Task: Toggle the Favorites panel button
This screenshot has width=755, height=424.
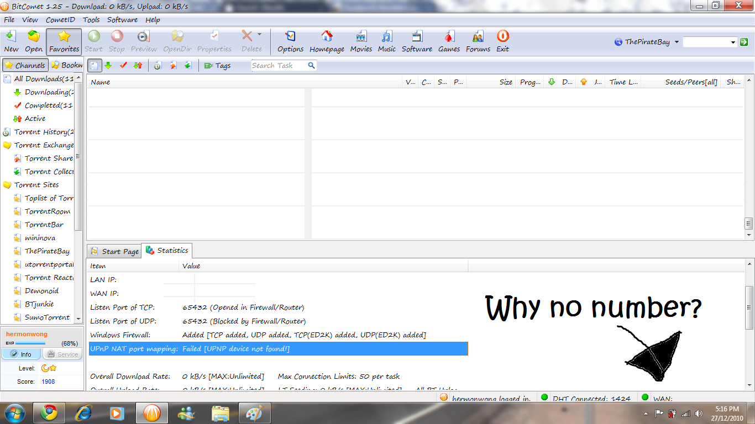Action: pyautogui.click(x=64, y=41)
